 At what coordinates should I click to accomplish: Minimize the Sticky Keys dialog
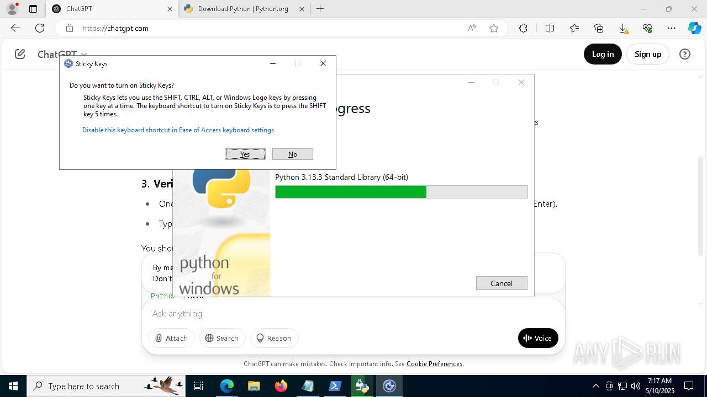273,63
